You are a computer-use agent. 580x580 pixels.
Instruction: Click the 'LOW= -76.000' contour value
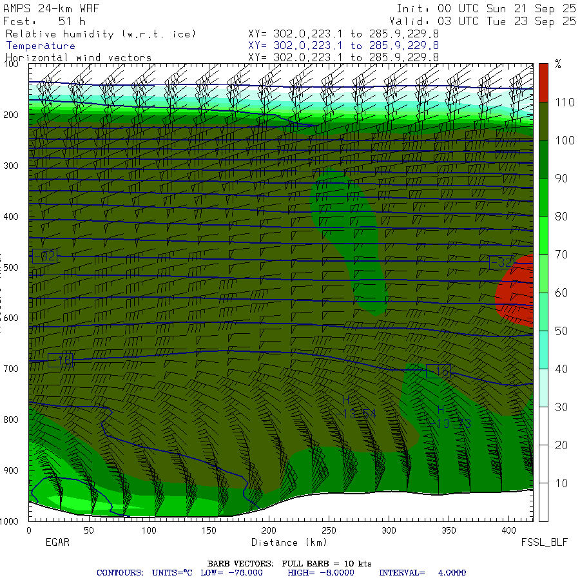(x=231, y=573)
